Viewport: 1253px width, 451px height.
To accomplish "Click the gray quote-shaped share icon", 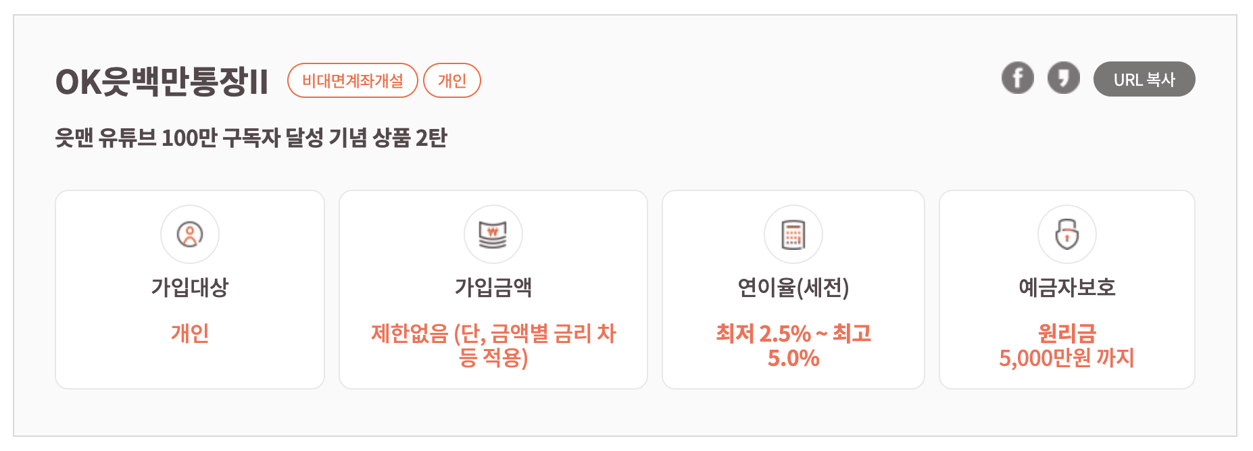I will (1063, 78).
